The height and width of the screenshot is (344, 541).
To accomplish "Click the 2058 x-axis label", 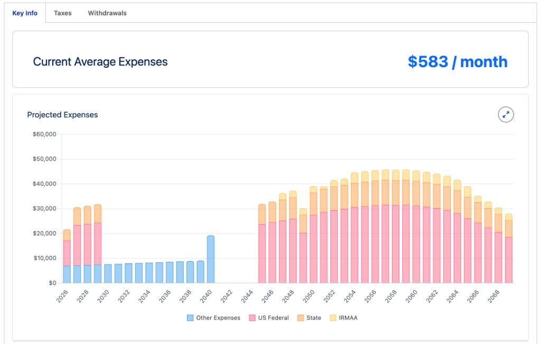I will 390,296.
